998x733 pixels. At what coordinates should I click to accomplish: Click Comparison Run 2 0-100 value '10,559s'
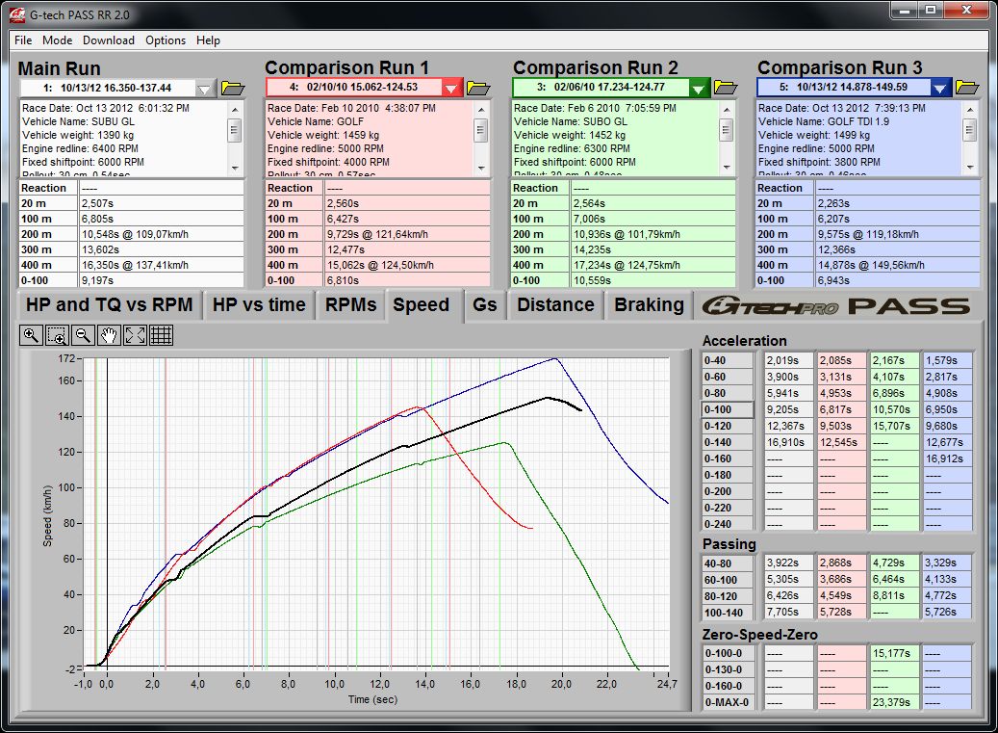(653, 281)
